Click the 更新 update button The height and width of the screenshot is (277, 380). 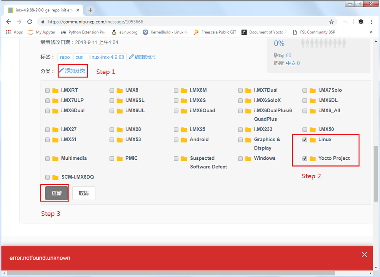coord(56,193)
